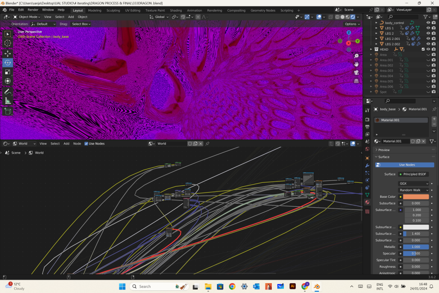Open the Physics properties tab

point(367,180)
